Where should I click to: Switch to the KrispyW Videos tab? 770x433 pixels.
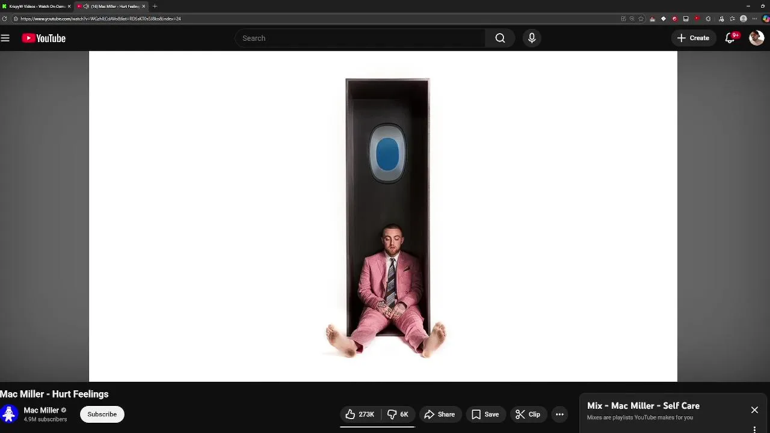(36, 6)
